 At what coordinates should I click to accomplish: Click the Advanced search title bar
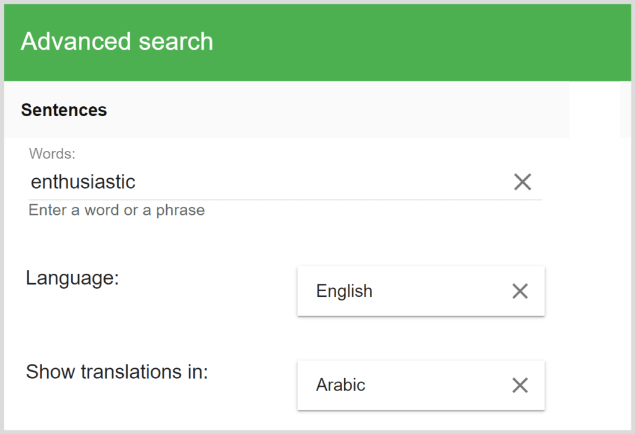coord(117,41)
